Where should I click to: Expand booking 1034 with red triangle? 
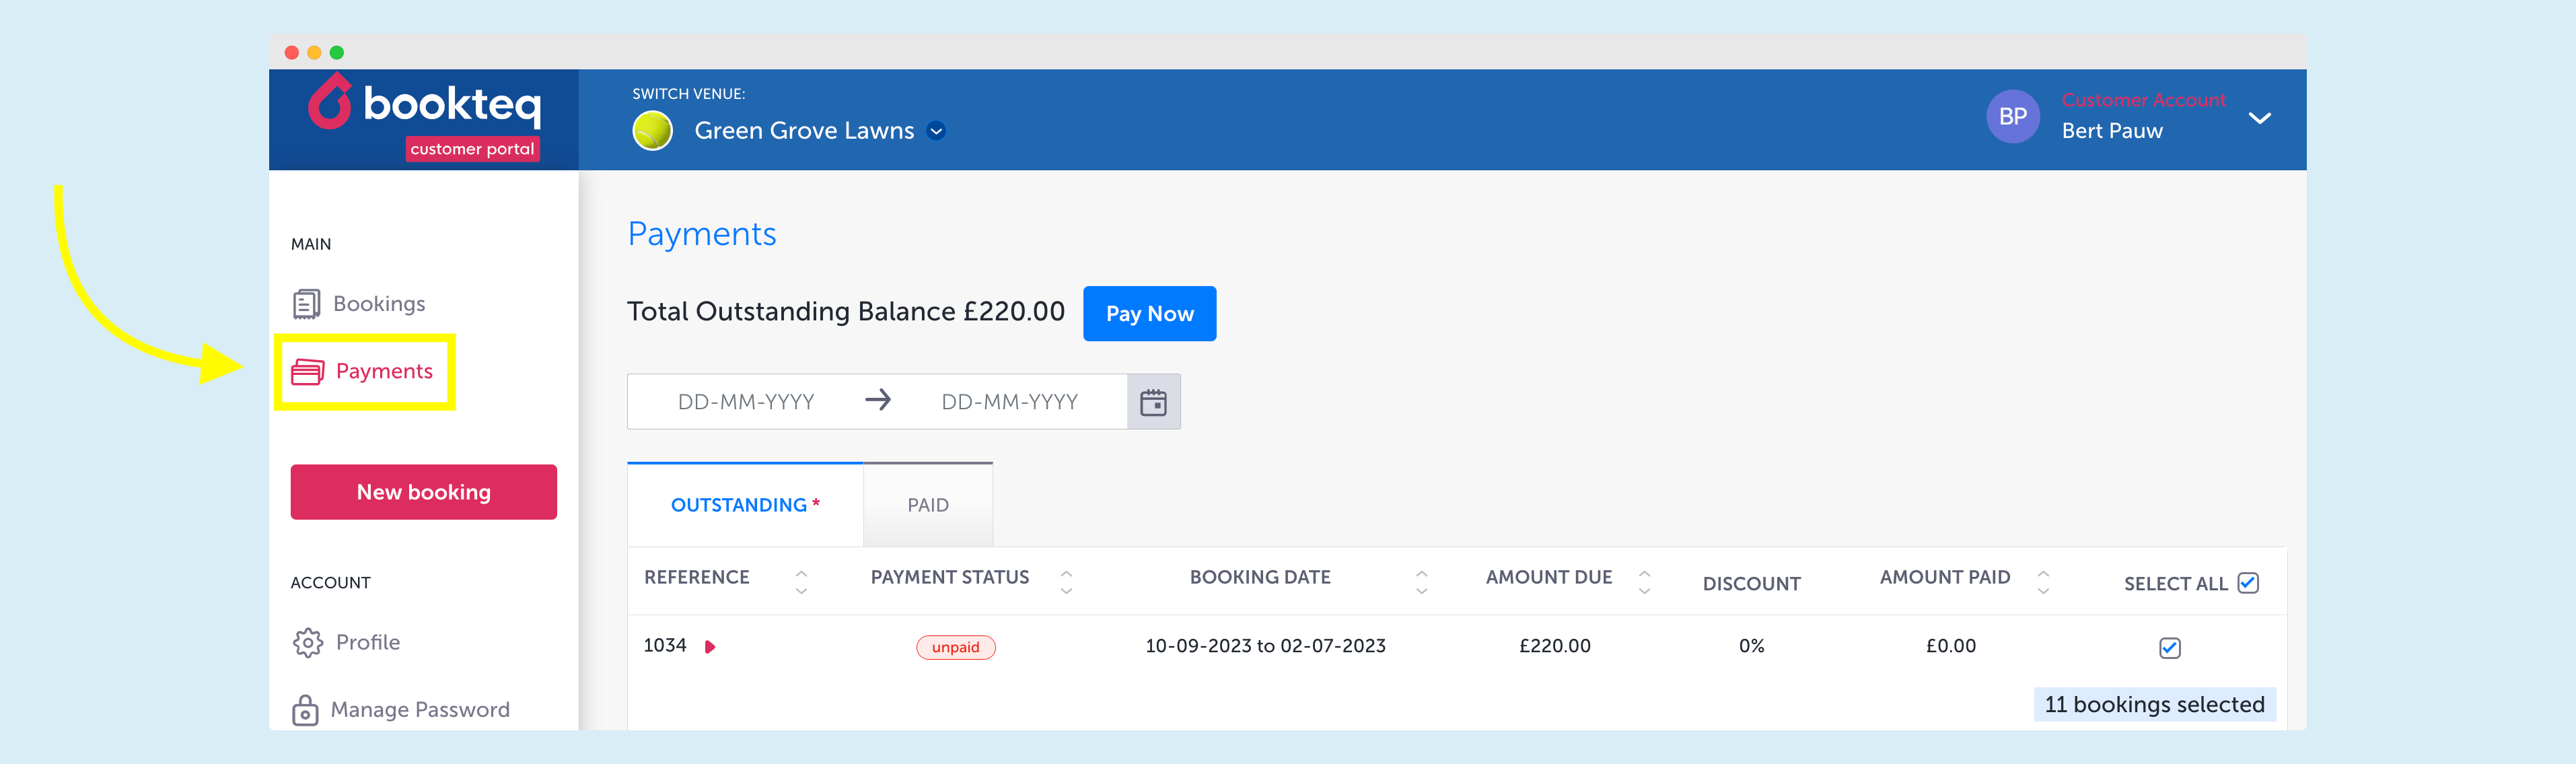710,647
